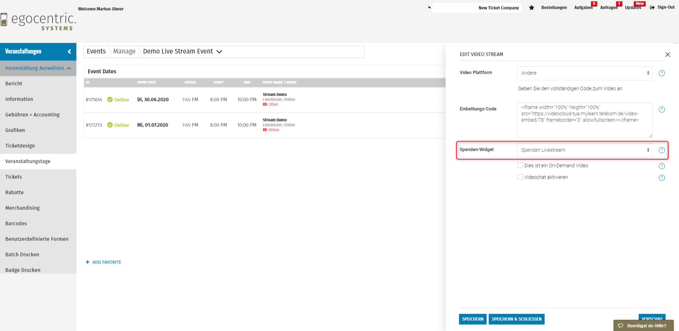Click help icon next to Video Plattform
The image size is (679, 331).
(x=662, y=73)
